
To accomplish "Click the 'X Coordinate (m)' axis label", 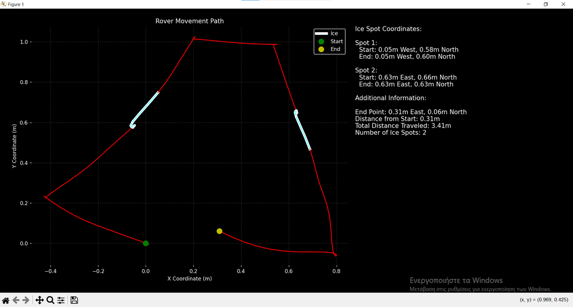I will [x=190, y=278].
